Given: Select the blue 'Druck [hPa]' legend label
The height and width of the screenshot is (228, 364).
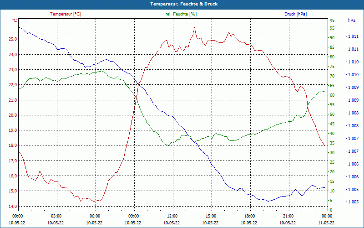Looking at the screenshot, I should pos(295,14).
